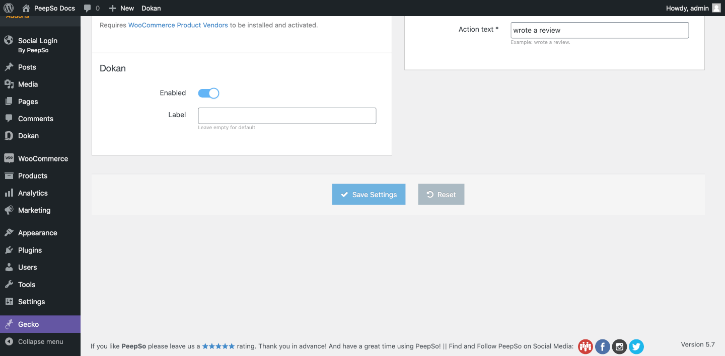Click Howdy, admin account link
The image size is (725, 356).
[687, 8]
